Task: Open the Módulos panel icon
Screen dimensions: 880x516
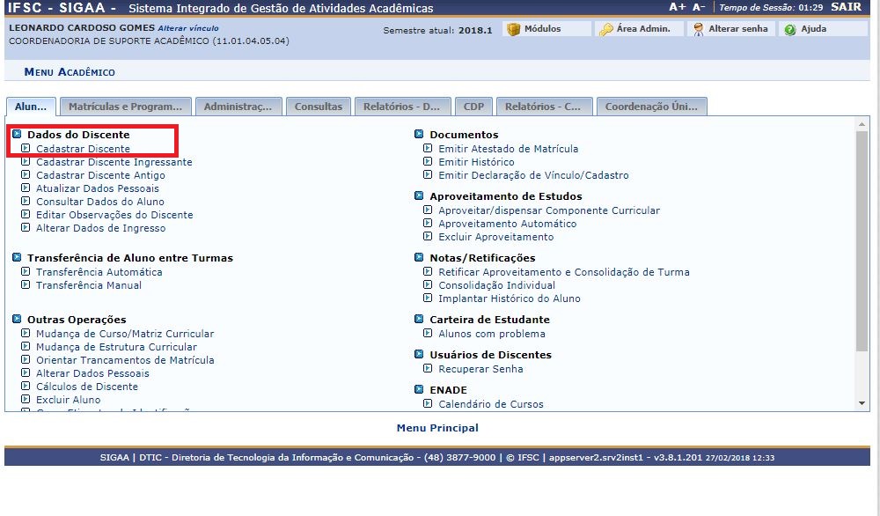Action: tap(511, 27)
